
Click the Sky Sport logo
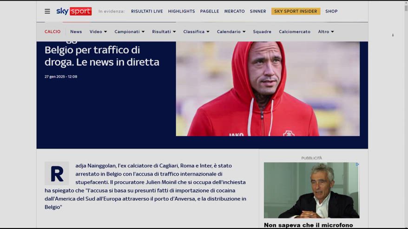click(x=74, y=11)
